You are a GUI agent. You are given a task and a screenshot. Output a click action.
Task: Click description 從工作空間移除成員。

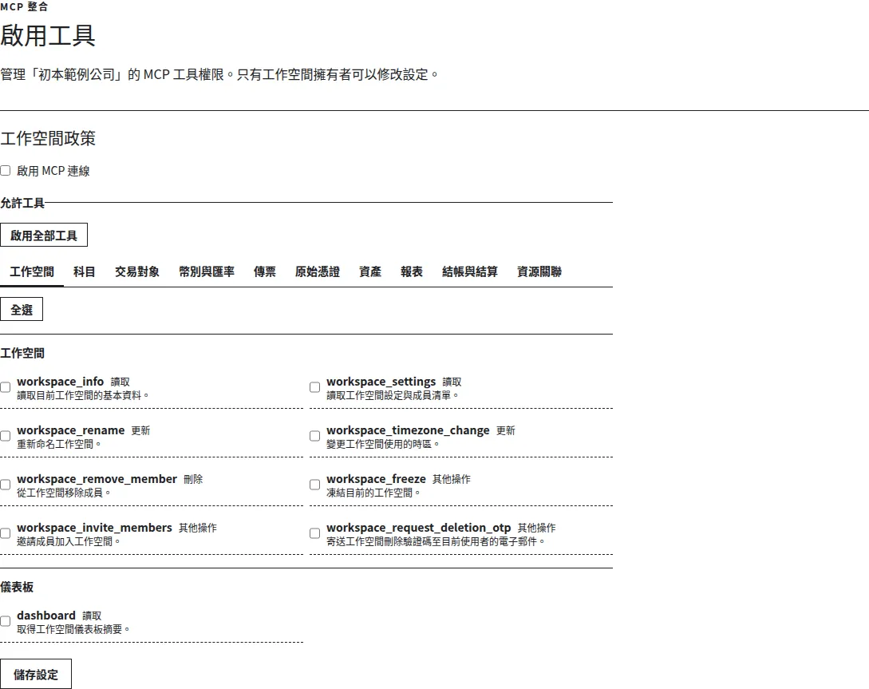(x=64, y=493)
